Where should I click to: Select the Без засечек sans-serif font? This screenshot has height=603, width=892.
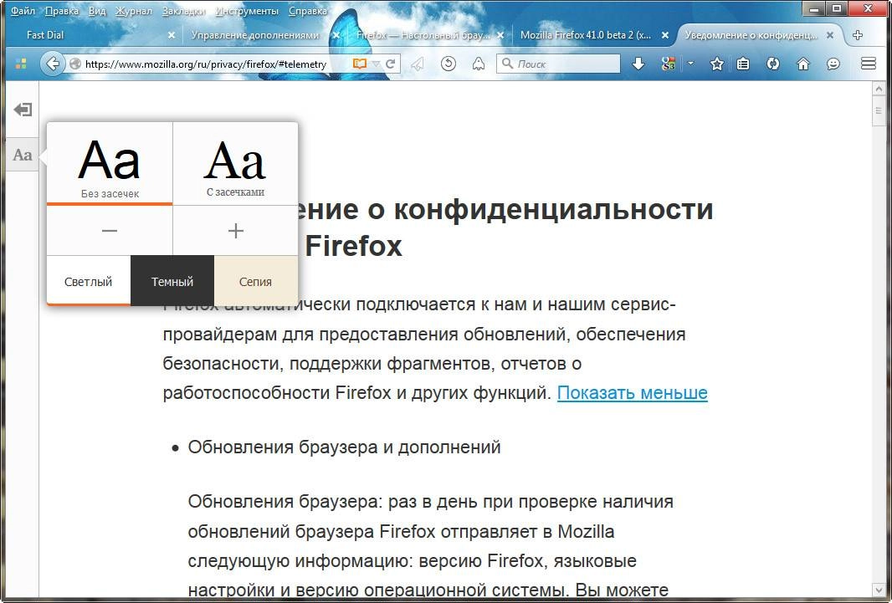pos(110,164)
